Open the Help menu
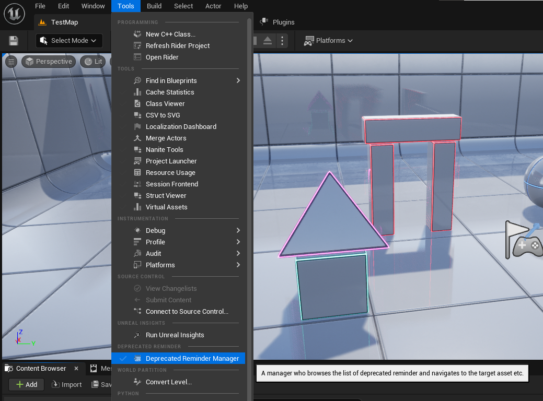The width and height of the screenshot is (543, 401). pos(241,6)
